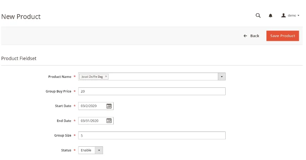
Task: Open the End Date calendar picker
Action: (x=109, y=121)
